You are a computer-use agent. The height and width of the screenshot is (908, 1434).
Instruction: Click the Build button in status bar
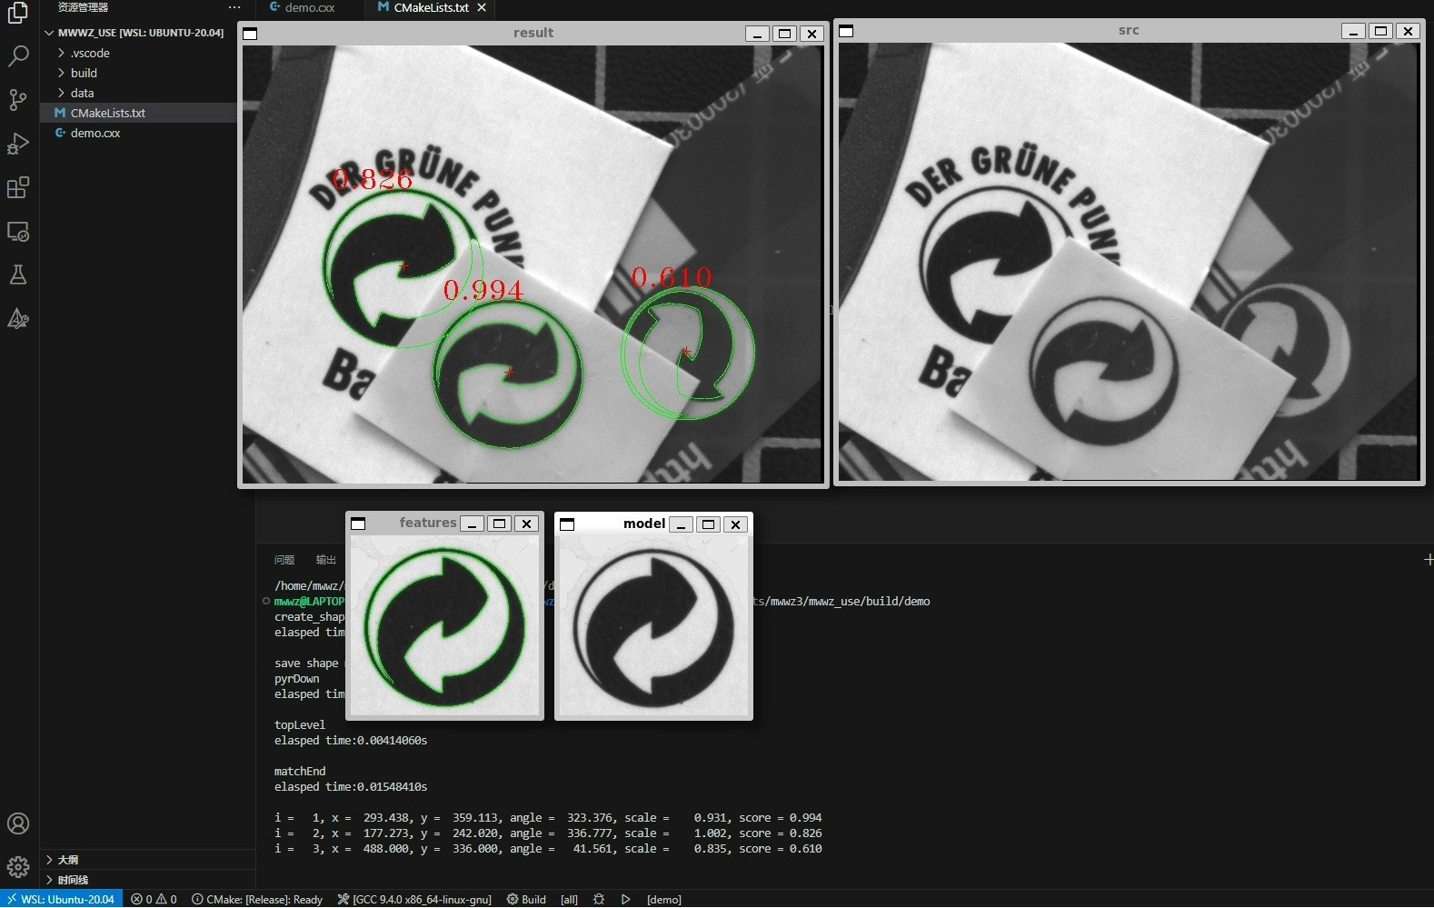(527, 899)
